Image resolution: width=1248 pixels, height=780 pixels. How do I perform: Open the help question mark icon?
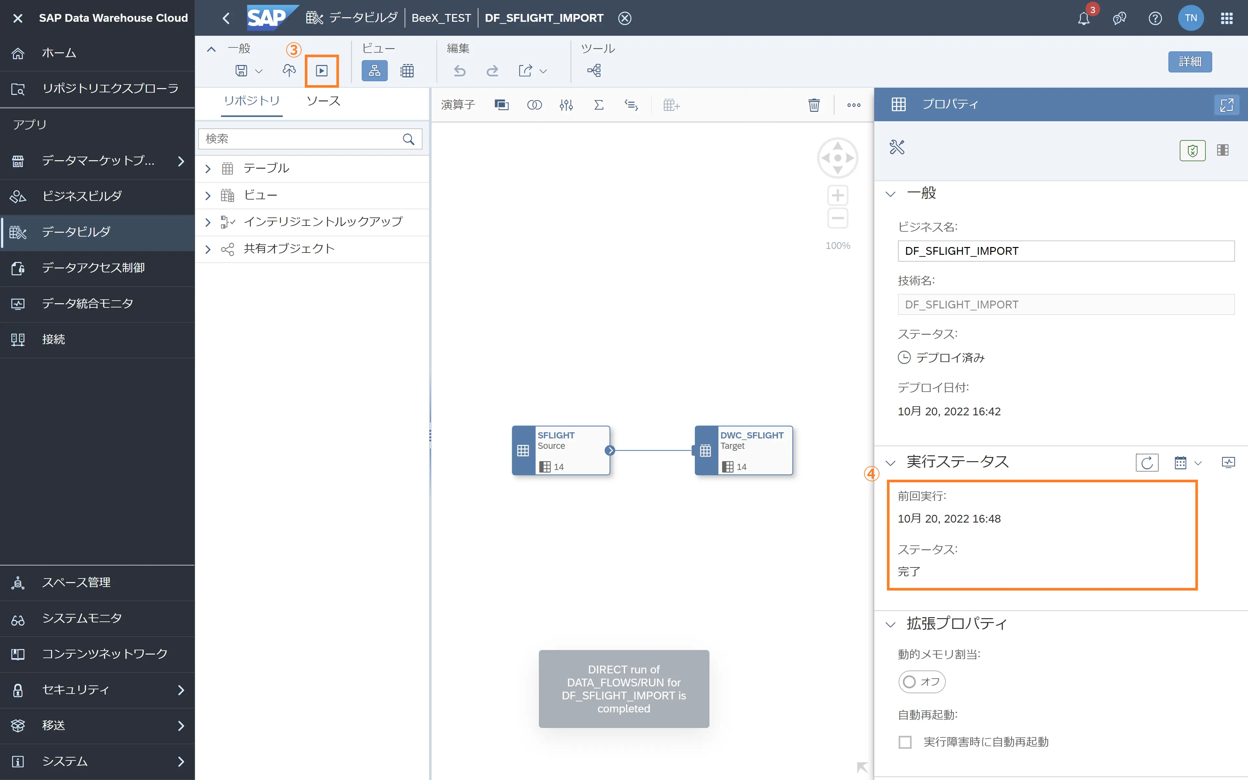coord(1155,19)
